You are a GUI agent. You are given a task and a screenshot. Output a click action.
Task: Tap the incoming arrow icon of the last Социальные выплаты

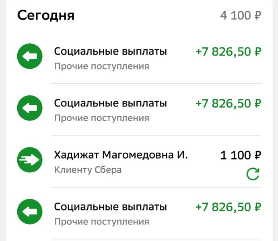click(x=30, y=212)
